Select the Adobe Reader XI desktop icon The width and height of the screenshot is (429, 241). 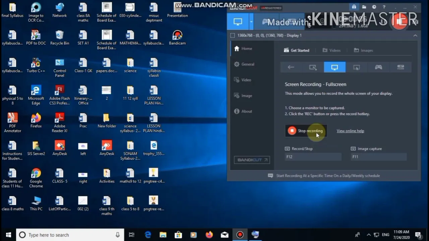click(x=60, y=123)
